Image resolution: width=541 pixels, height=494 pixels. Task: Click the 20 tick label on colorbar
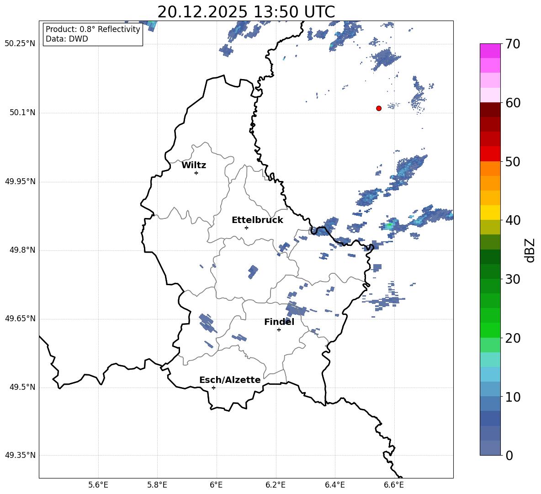(x=513, y=338)
